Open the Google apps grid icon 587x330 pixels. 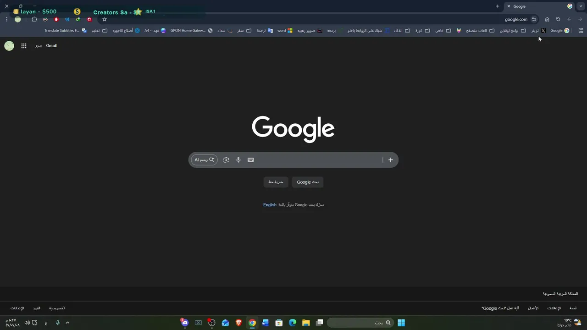[x=24, y=46]
